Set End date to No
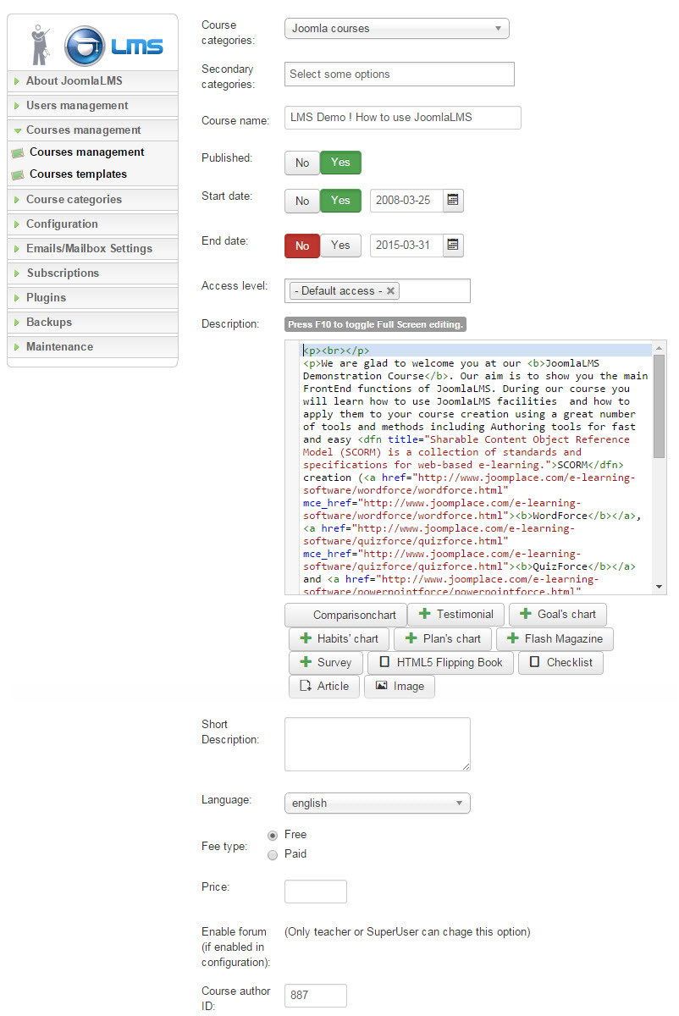Screen dimensions: 679x1016 point(302,246)
